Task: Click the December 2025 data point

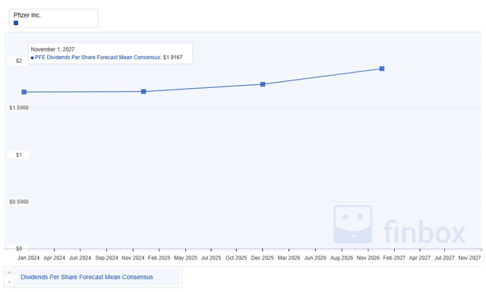Action: (x=263, y=84)
